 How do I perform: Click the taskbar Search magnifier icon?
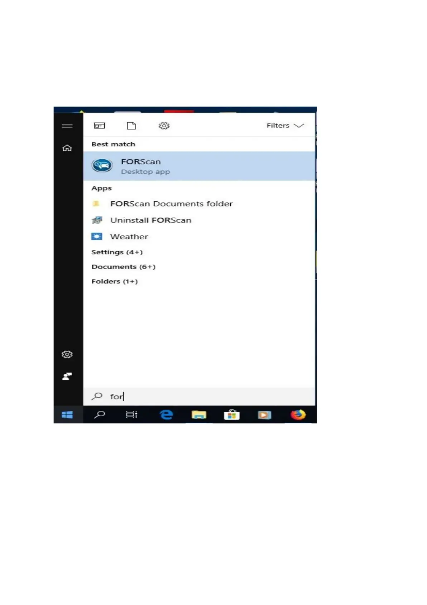click(100, 415)
